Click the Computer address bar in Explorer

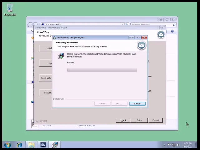click(x=82, y=25)
